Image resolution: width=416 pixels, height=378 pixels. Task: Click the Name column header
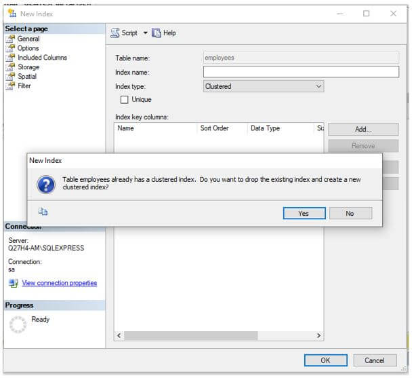156,128
